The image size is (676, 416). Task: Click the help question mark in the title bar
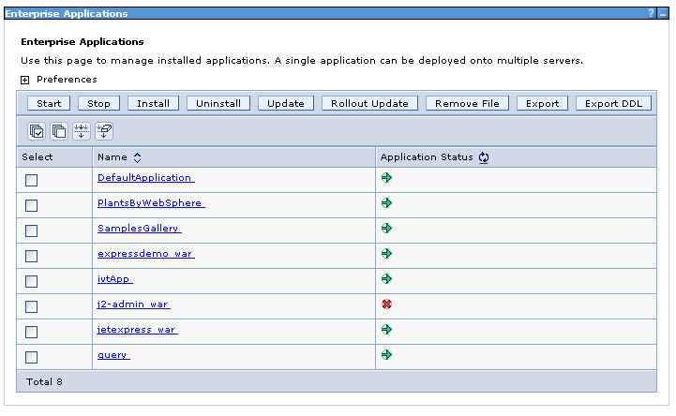coord(651,13)
